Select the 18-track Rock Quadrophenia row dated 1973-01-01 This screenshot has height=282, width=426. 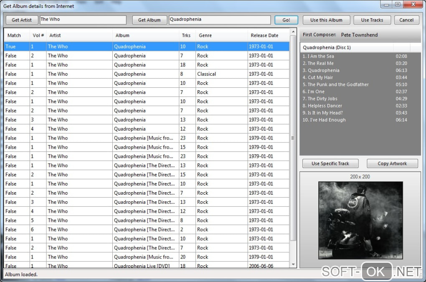point(147,65)
